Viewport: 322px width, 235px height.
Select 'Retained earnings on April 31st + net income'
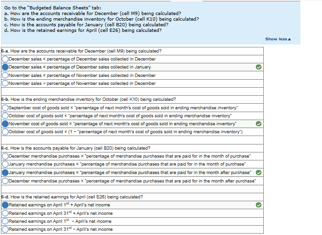5,213
